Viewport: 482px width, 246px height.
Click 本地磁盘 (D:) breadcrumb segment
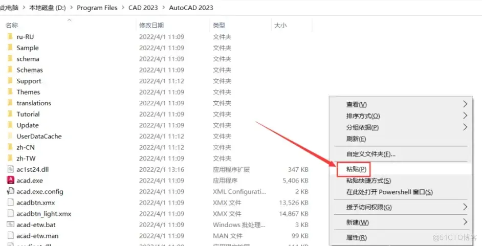pyautogui.click(x=48, y=8)
